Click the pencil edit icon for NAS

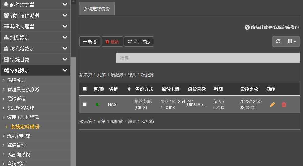pos(272,104)
